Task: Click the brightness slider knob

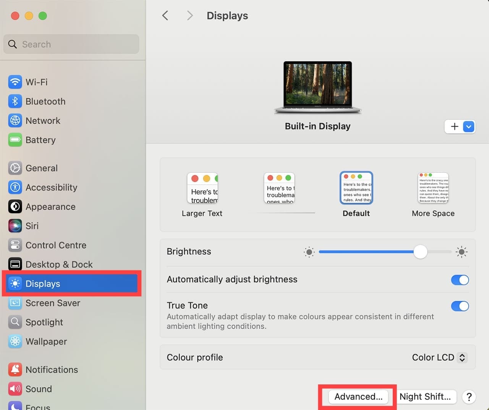Action: click(x=420, y=252)
